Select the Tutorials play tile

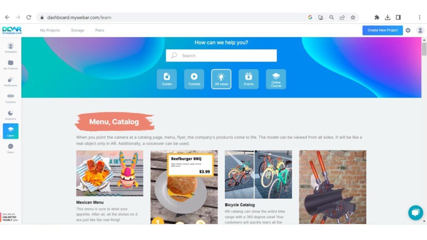click(x=194, y=79)
